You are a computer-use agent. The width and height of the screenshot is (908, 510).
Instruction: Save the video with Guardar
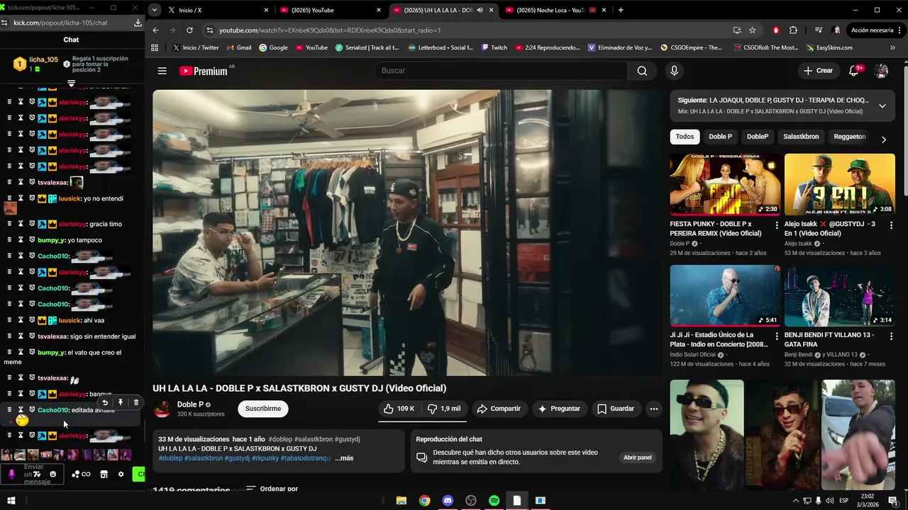click(x=616, y=409)
